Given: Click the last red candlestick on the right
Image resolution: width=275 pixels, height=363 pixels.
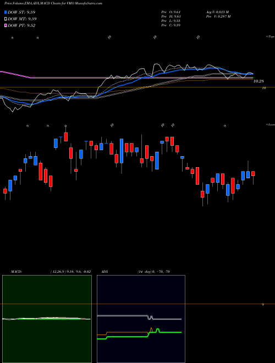Looking at the screenshot, I should point(253,174).
